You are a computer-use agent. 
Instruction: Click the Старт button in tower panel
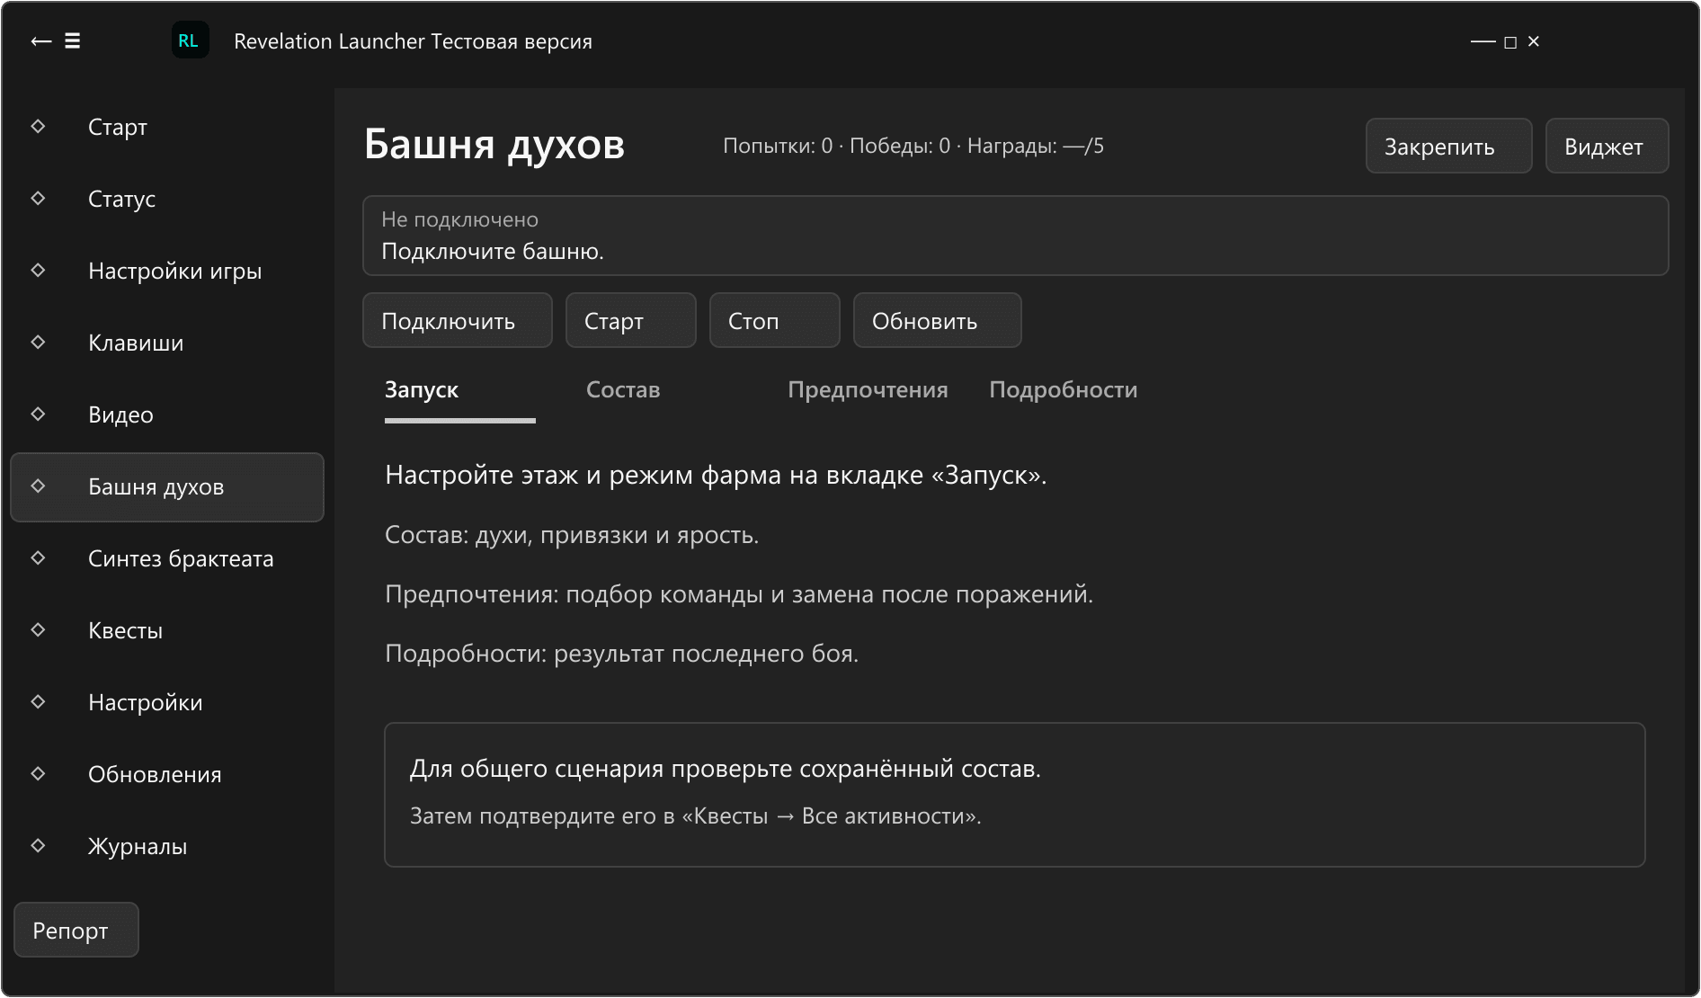(631, 320)
